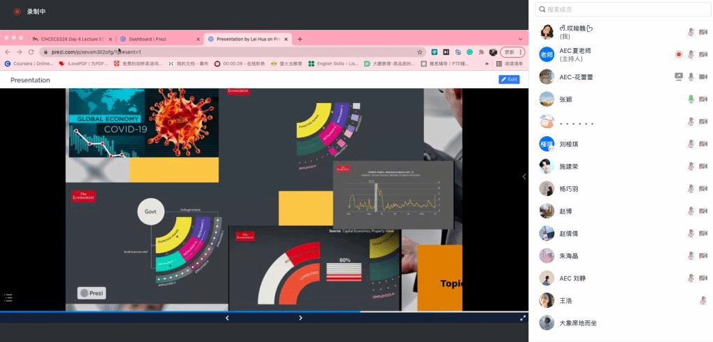Open the browser 更新 menu button

pos(512,52)
